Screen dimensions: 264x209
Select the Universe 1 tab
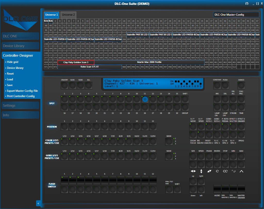[x=51, y=15]
